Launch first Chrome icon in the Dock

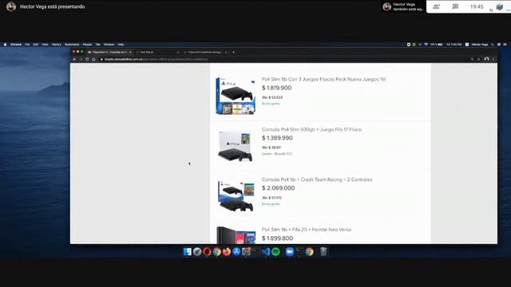click(x=216, y=252)
